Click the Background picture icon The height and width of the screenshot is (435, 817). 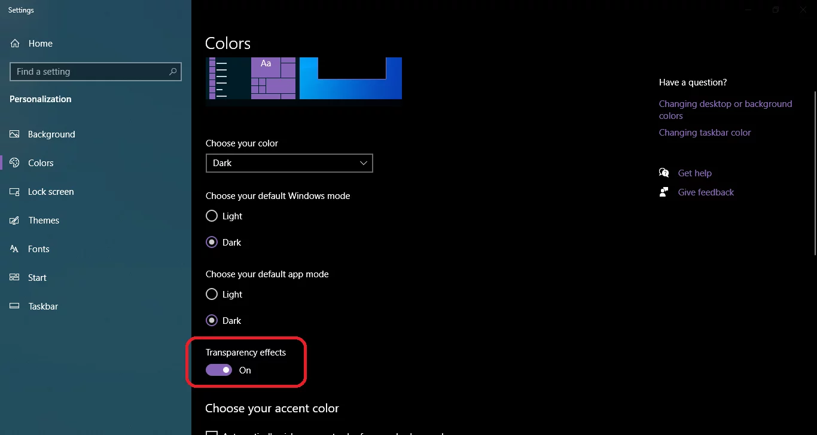click(16, 134)
